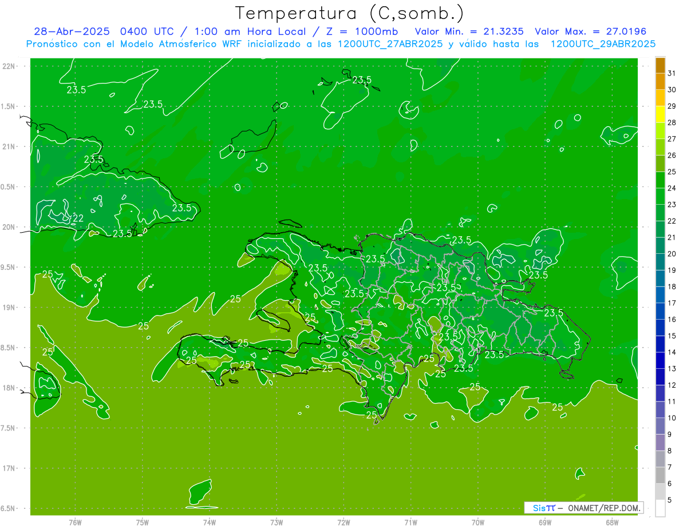687x530 pixels.
Task: Click the "24" value on the color scale
Action: tap(672, 188)
